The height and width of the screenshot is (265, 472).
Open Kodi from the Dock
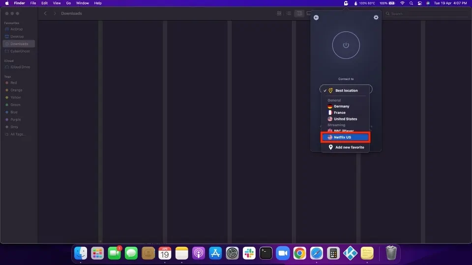[x=351, y=253]
